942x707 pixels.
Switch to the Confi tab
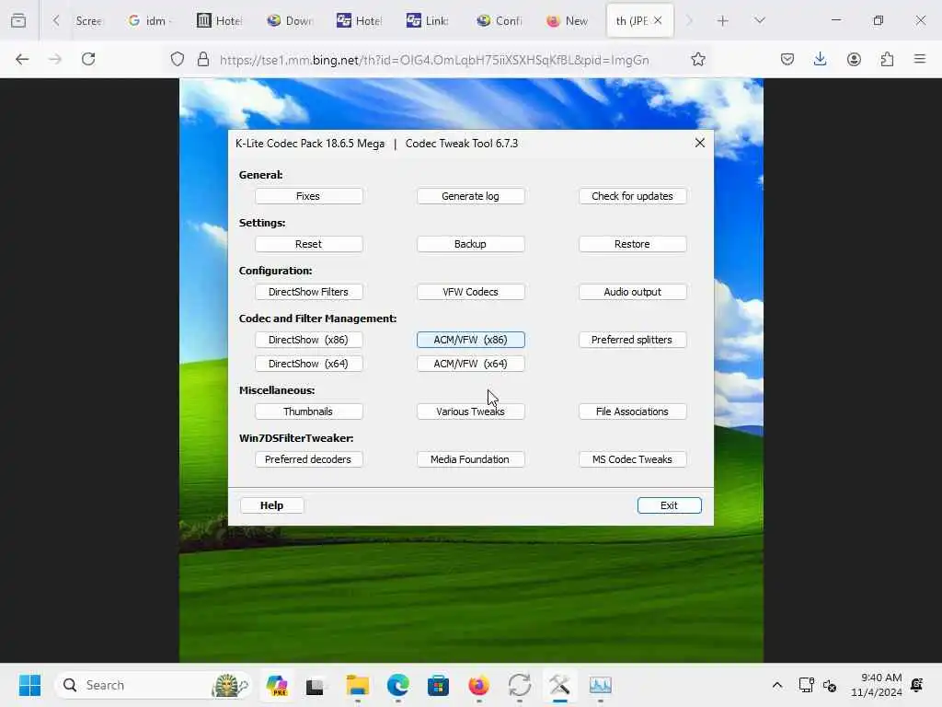(x=500, y=21)
